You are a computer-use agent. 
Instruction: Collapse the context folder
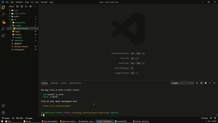click(18, 26)
